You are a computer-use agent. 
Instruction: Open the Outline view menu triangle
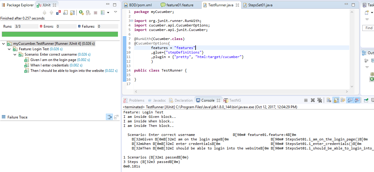click(367, 67)
